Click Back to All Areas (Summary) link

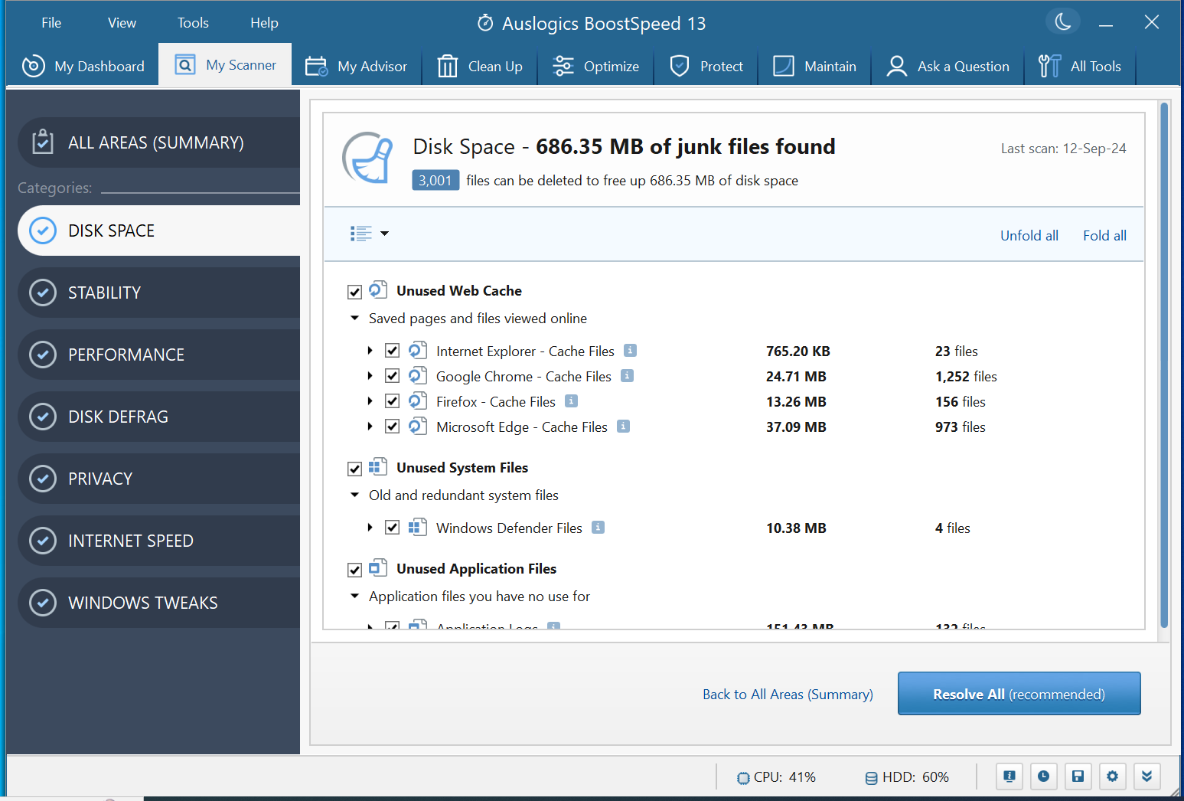[788, 695]
